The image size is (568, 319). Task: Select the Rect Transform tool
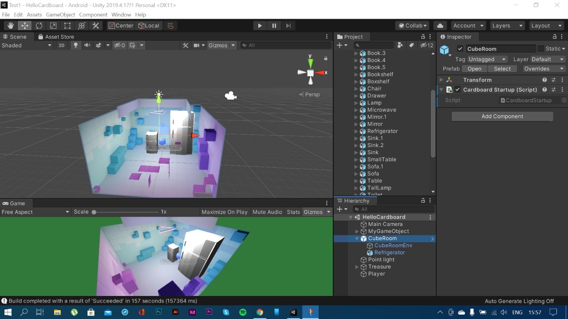tap(67, 25)
